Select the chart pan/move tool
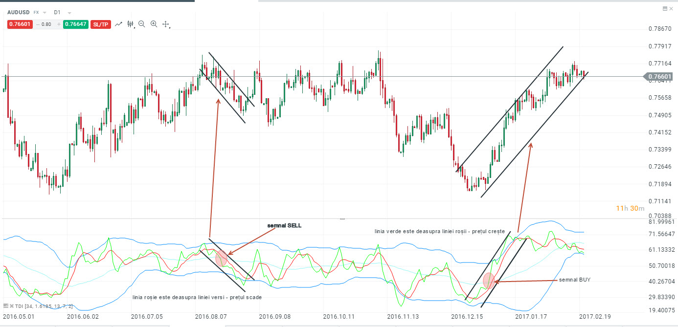This screenshot has width=678, height=327. (166, 24)
